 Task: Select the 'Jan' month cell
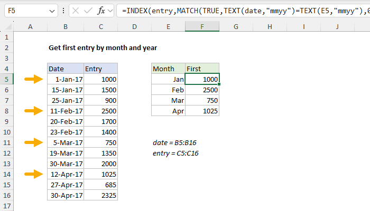click(x=168, y=79)
